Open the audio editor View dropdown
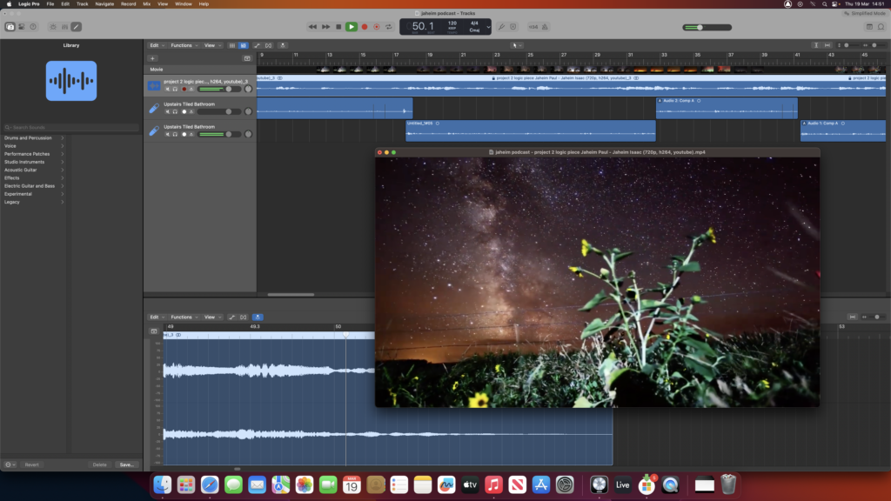Viewport: 891px width, 501px height. [x=211, y=317]
